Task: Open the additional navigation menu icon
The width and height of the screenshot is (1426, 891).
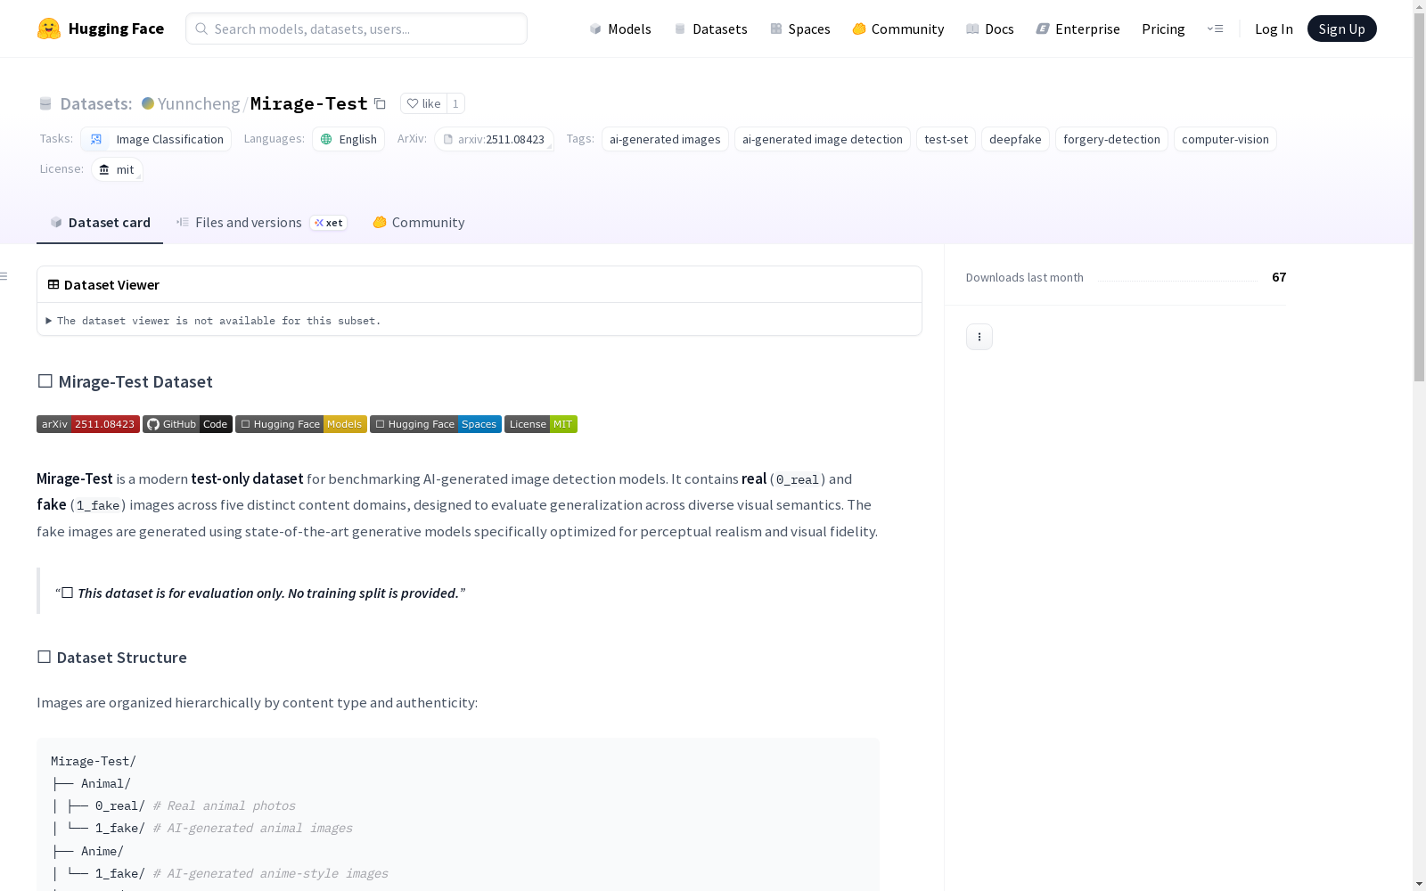Action: click(1215, 29)
